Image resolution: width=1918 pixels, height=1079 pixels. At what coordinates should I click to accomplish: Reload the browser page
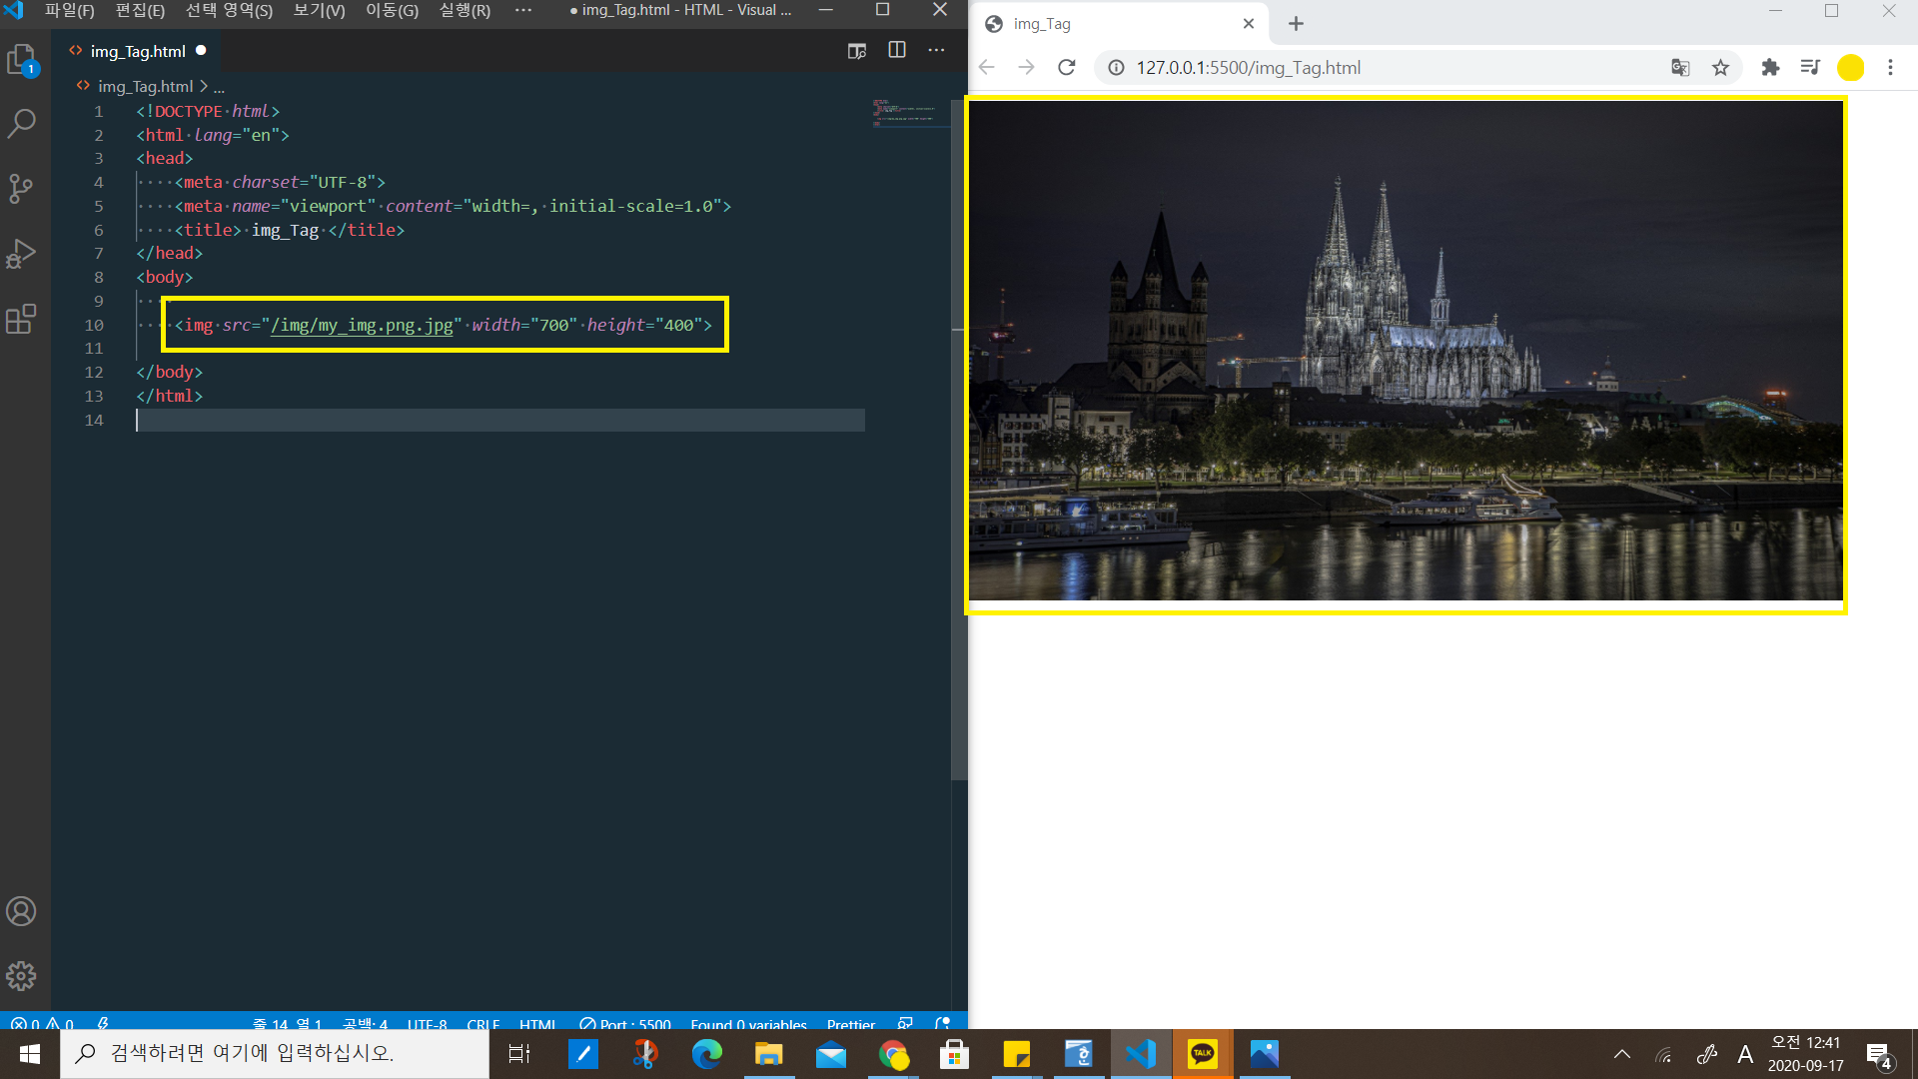coord(1067,68)
